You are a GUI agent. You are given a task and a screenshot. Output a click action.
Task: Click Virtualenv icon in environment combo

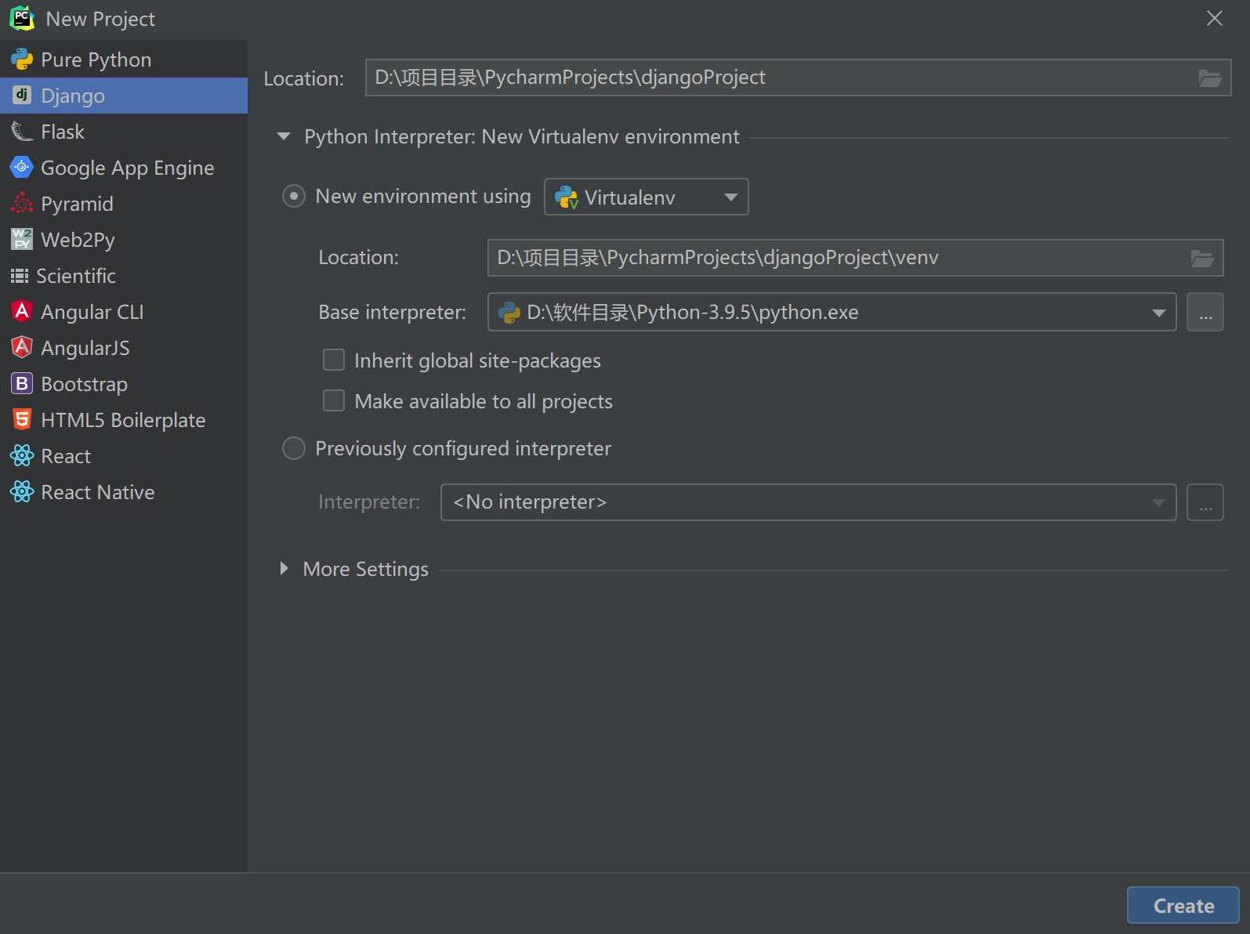(567, 197)
